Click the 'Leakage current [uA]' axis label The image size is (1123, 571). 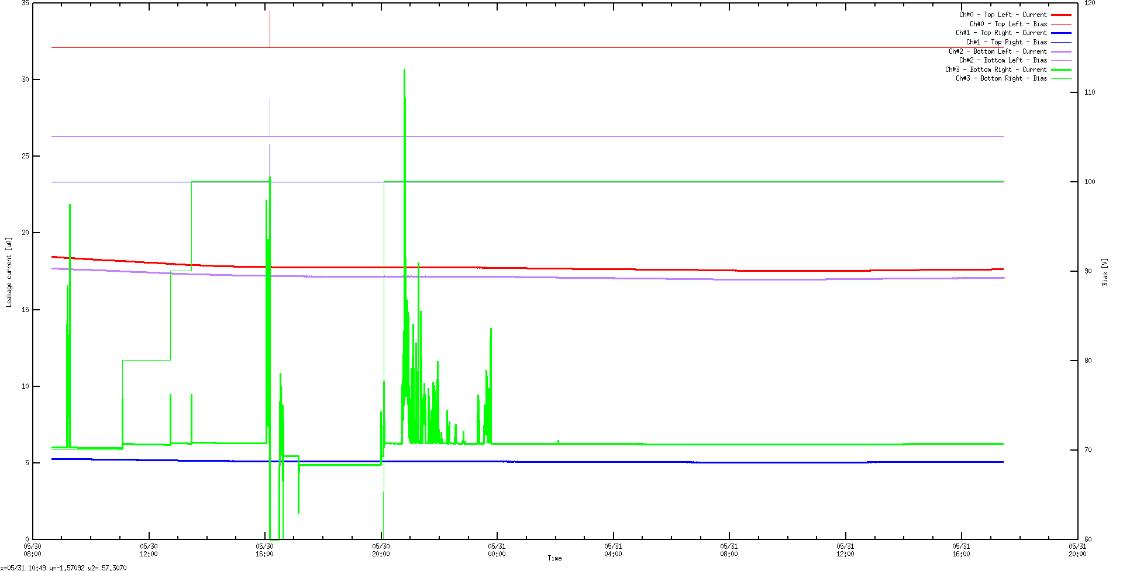coord(9,272)
